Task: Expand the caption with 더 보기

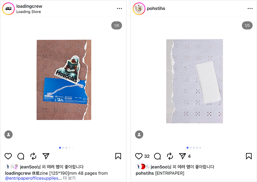Action: (x=69, y=178)
